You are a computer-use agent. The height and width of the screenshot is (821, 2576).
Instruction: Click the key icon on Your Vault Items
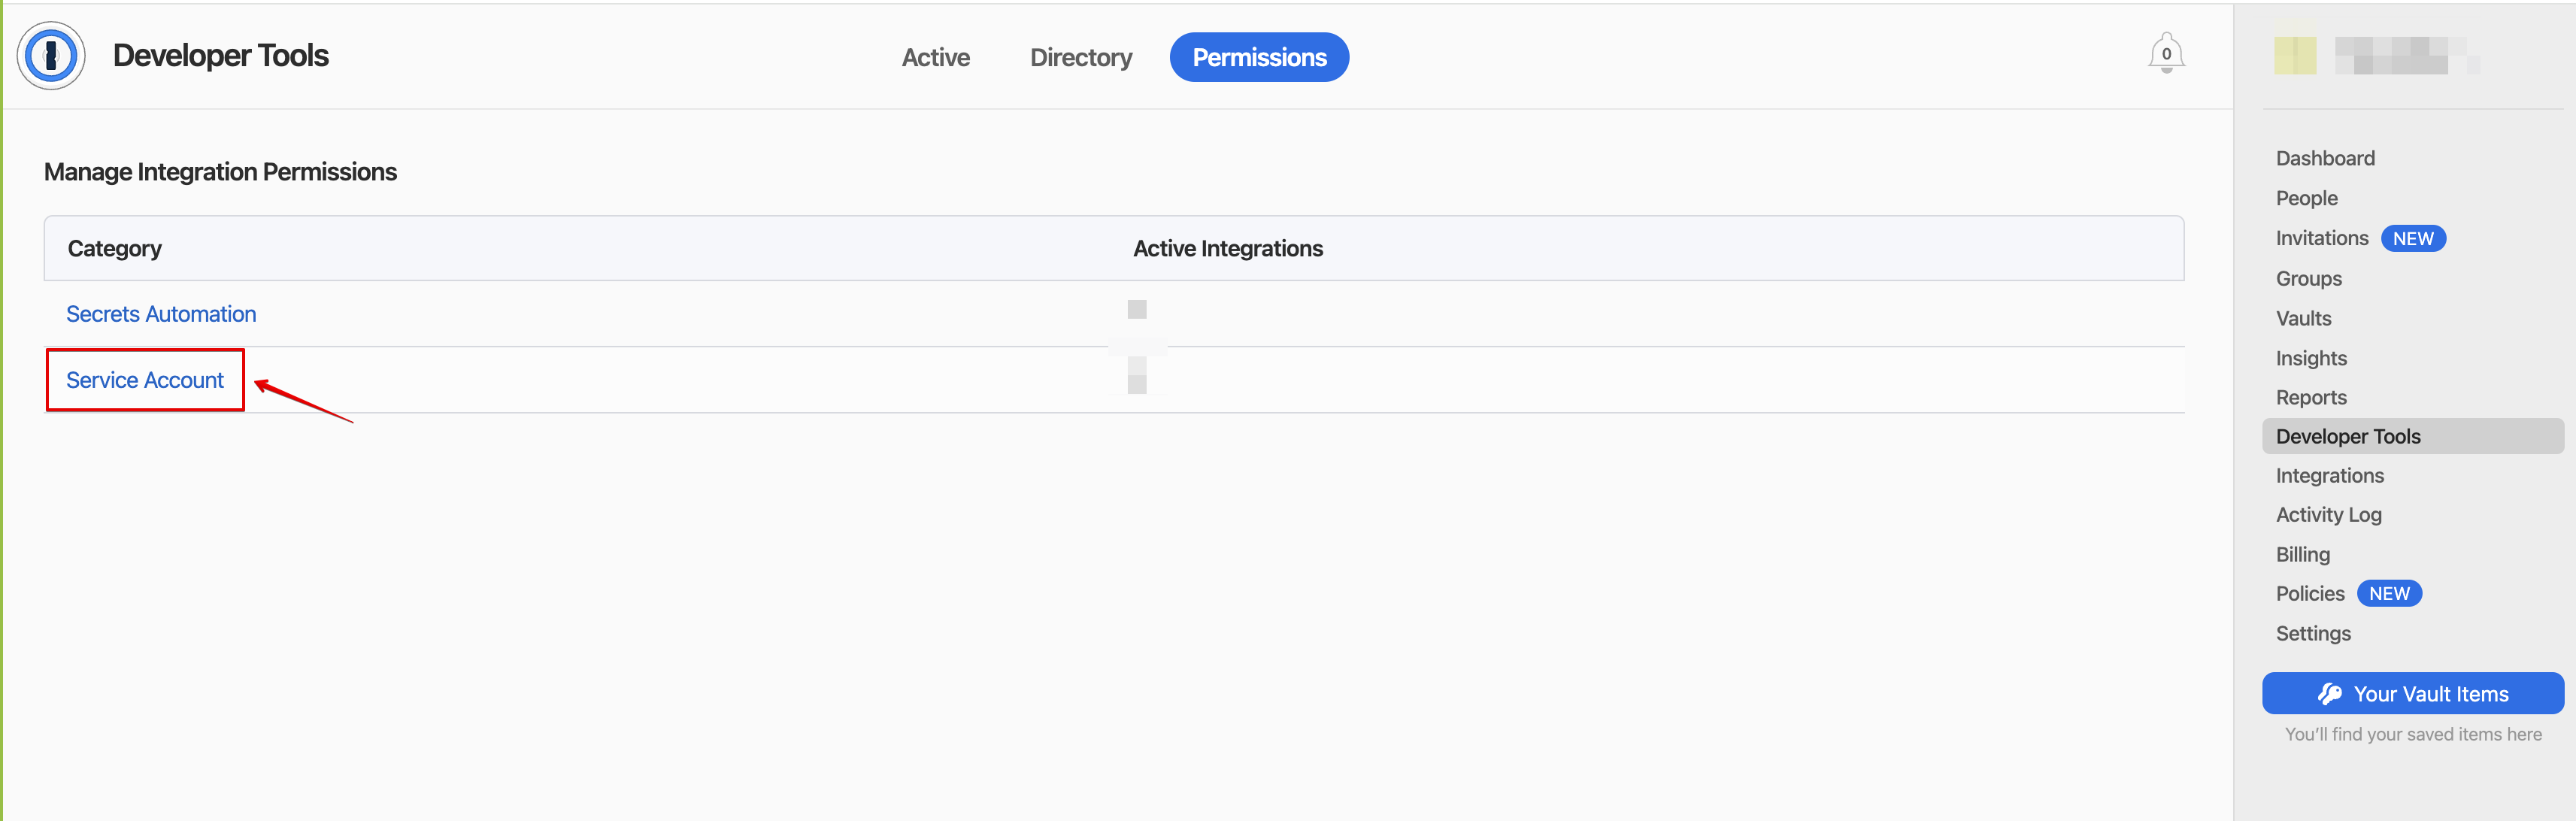(2330, 693)
